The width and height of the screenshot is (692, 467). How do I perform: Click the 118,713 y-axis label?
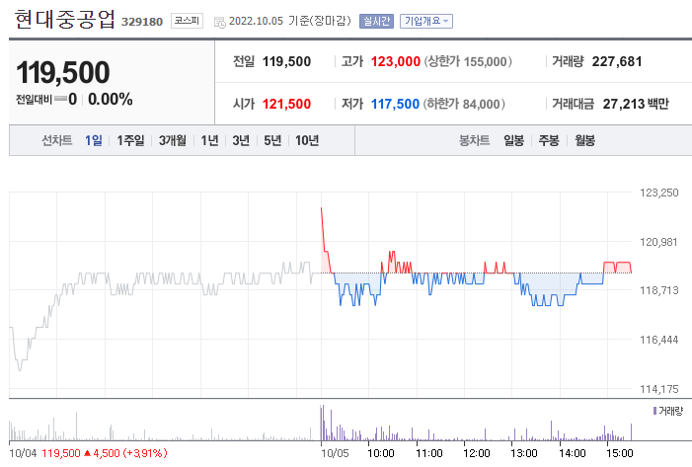click(658, 290)
